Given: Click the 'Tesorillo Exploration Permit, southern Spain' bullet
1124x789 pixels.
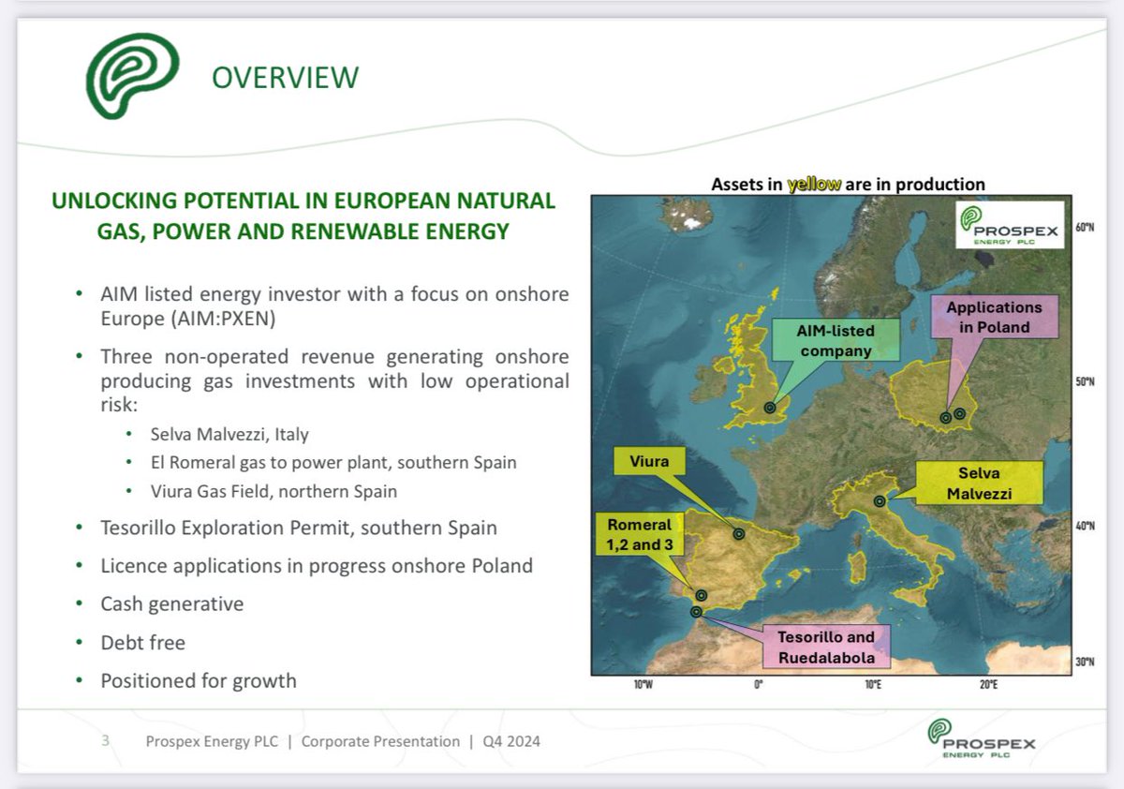Looking at the screenshot, I should [299, 528].
